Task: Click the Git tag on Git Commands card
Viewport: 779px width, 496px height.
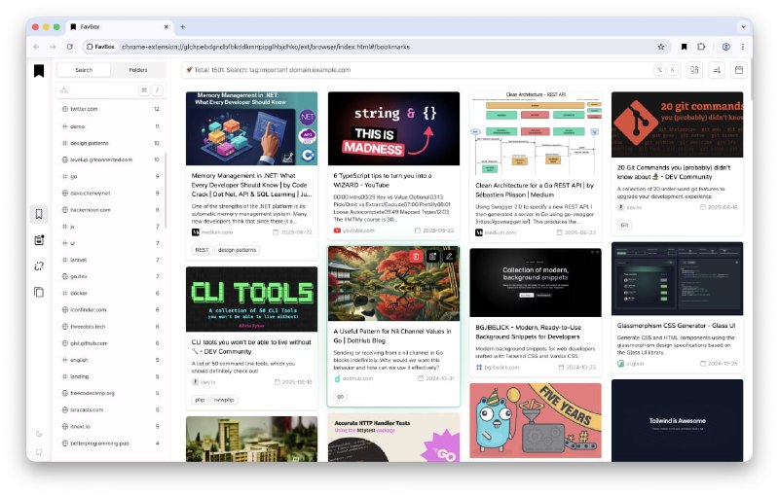Action: pos(624,226)
